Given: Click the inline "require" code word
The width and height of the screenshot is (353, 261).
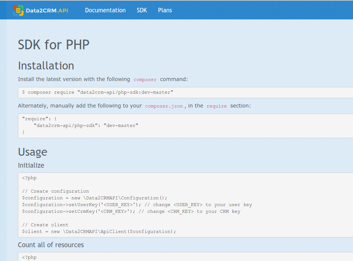Looking at the screenshot, I should pos(216,106).
